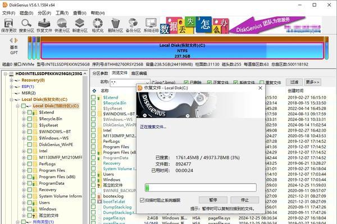Viewport: 337px width, 224px height.
Task: Toggle the 正常文件 filter checkbox
Action: (x=210, y=82)
